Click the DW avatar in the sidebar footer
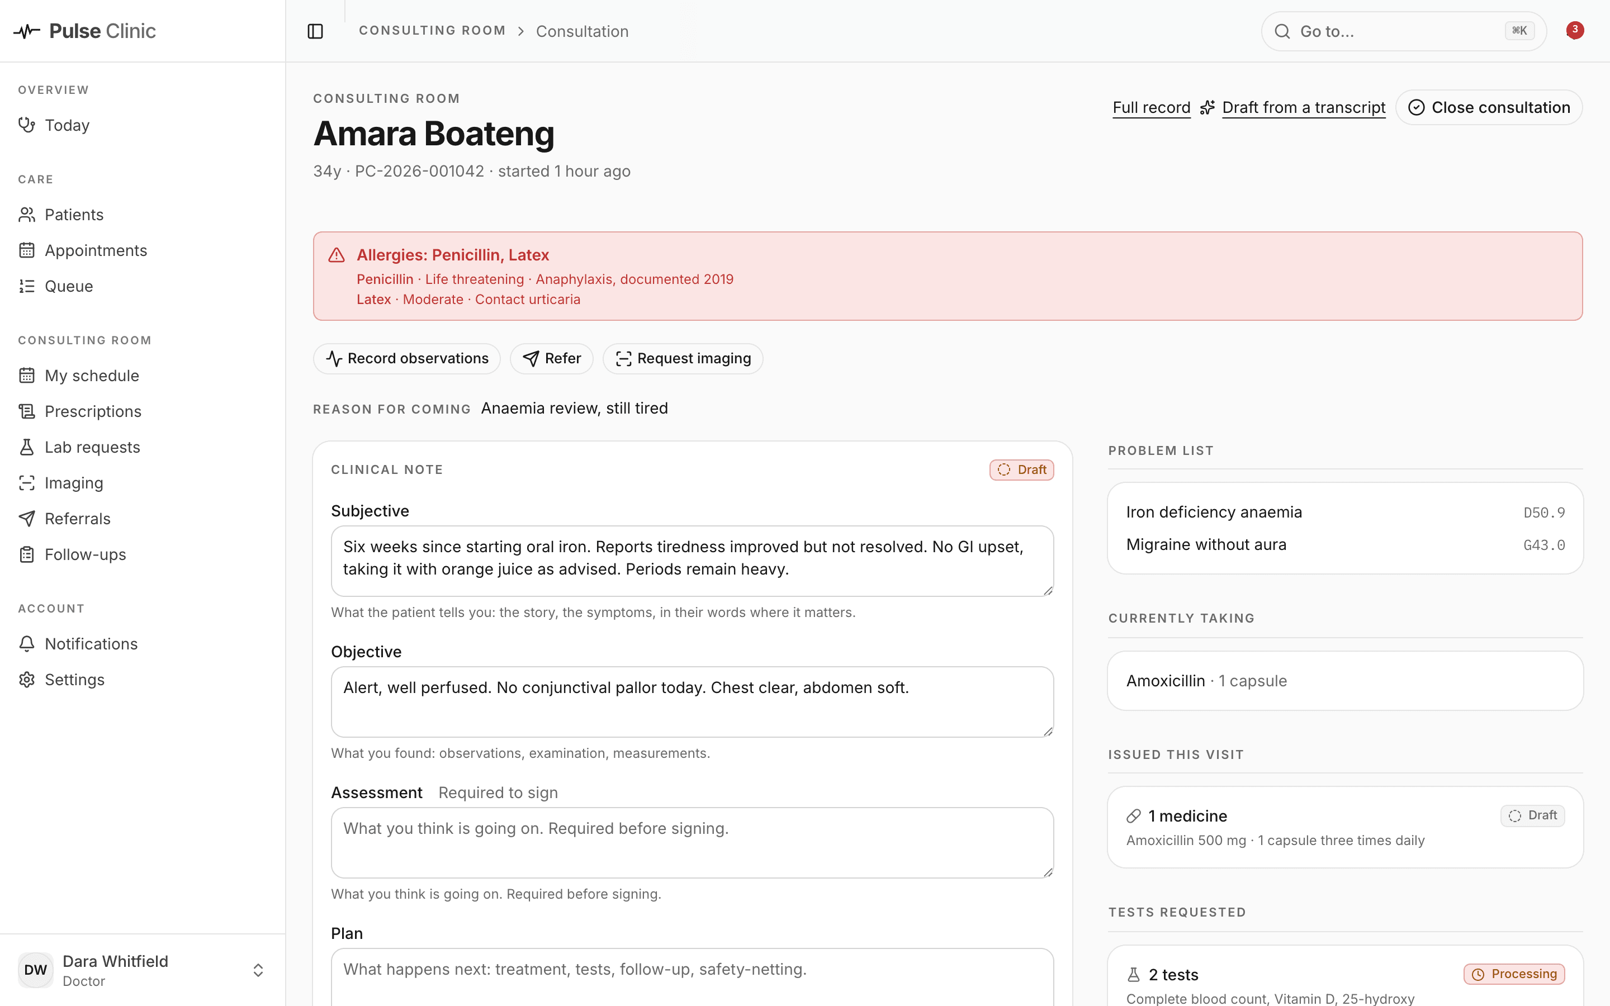Image resolution: width=1610 pixels, height=1006 pixels. pyautogui.click(x=36, y=970)
